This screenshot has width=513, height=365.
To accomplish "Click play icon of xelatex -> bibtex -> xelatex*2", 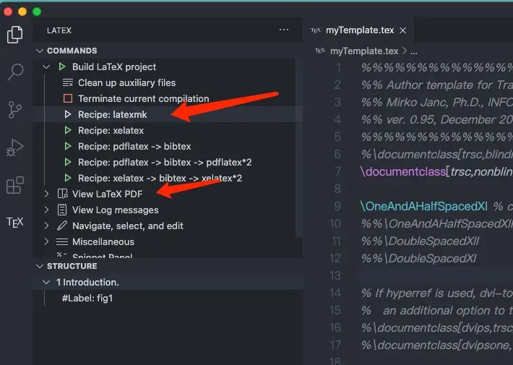I will (x=68, y=178).
